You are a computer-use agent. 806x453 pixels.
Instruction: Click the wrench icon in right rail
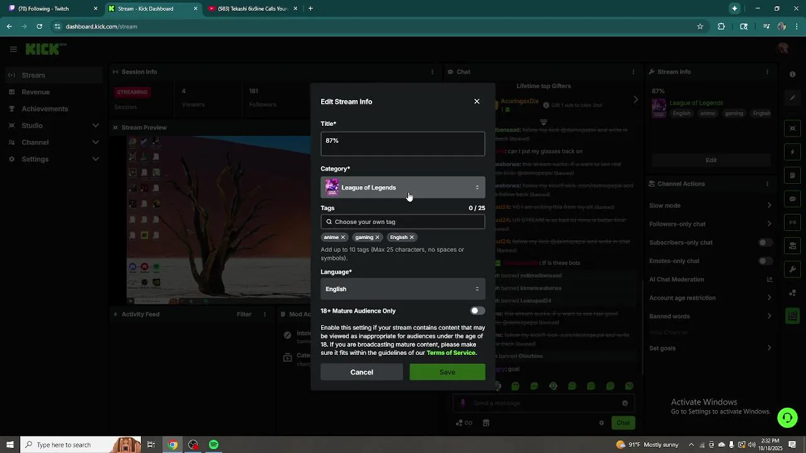click(792, 269)
